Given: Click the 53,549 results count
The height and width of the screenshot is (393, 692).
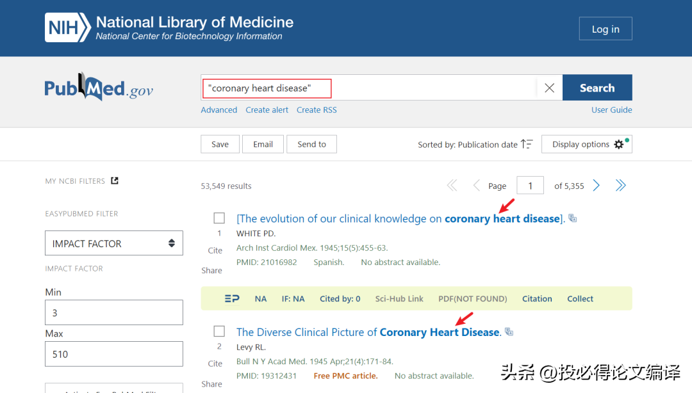Looking at the screenshot, I should [x=226, y=186].
